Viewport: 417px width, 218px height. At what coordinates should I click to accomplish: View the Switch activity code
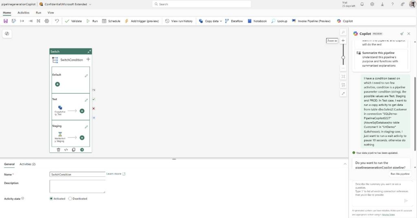tap(66, 150)
